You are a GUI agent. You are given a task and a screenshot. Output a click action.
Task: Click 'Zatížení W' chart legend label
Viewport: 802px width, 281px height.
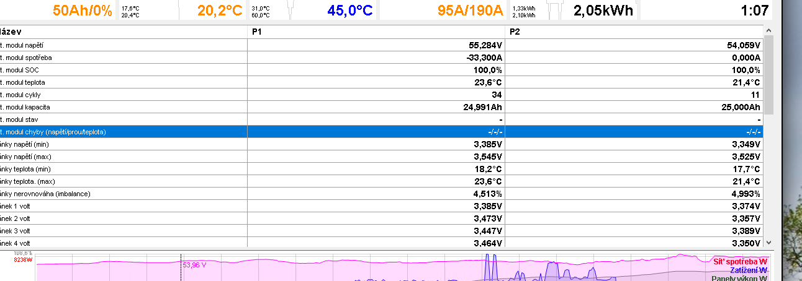click(749, 270)
